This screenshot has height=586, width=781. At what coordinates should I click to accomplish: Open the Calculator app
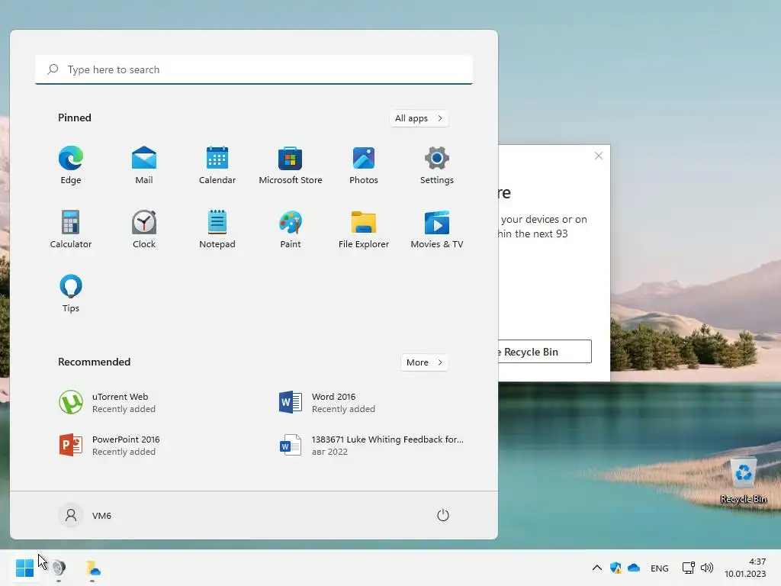point(71,229)
